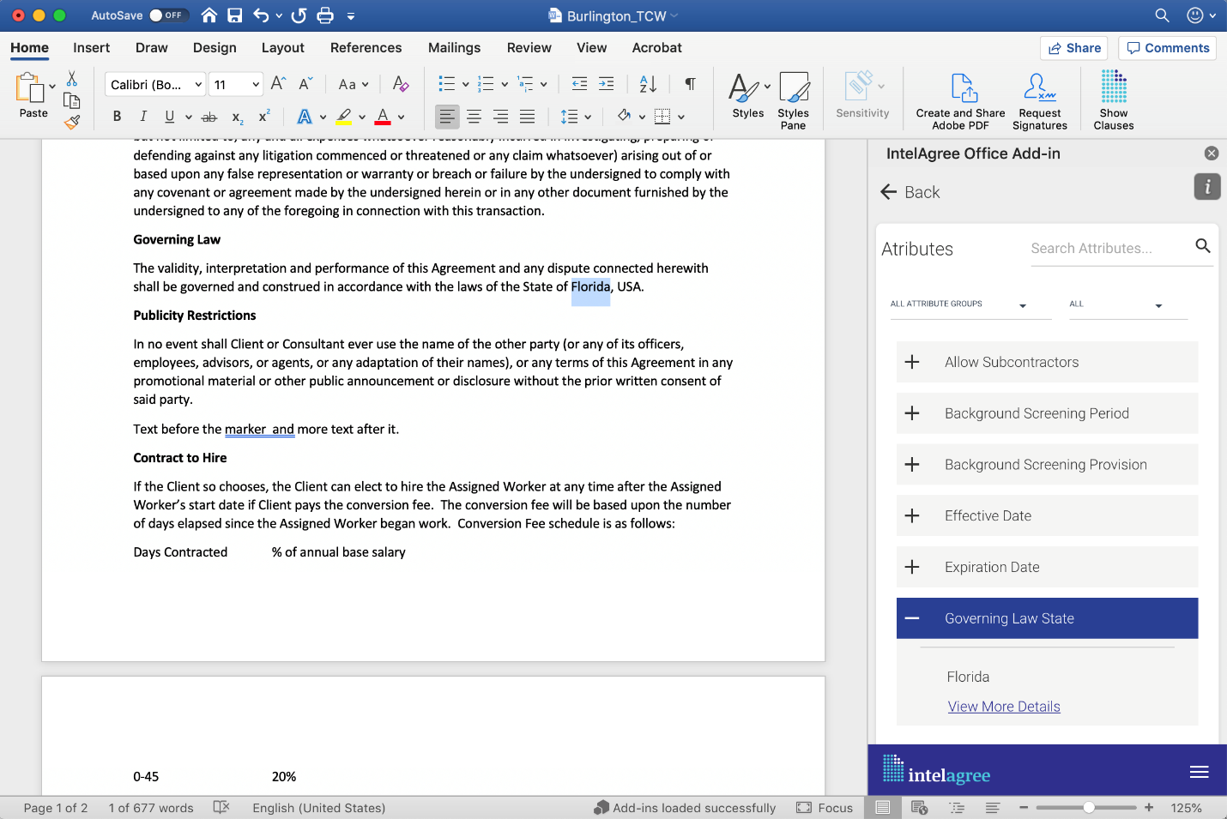The image size is (1227, 819).
Task: Adjust the zoom slider in the status bar
Action: (1085, 807)
